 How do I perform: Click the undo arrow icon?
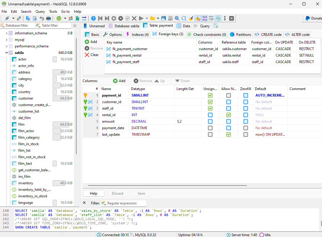click(x=42, y=18)
